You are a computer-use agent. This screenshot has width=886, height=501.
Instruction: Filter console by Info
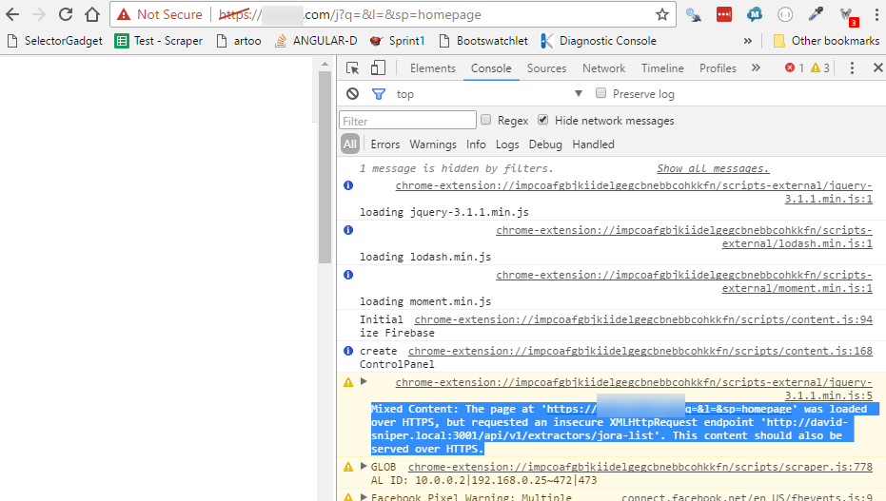pyautogui.click(x=476, y=145)
